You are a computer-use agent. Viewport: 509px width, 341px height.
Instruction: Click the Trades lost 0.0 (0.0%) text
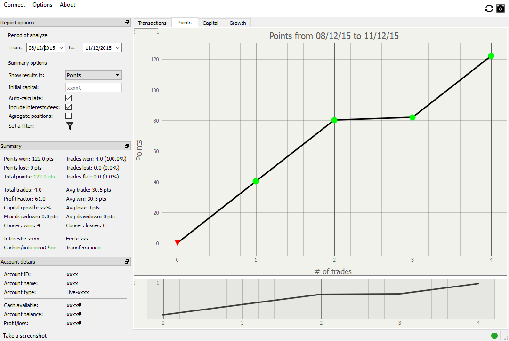(92, 168)
